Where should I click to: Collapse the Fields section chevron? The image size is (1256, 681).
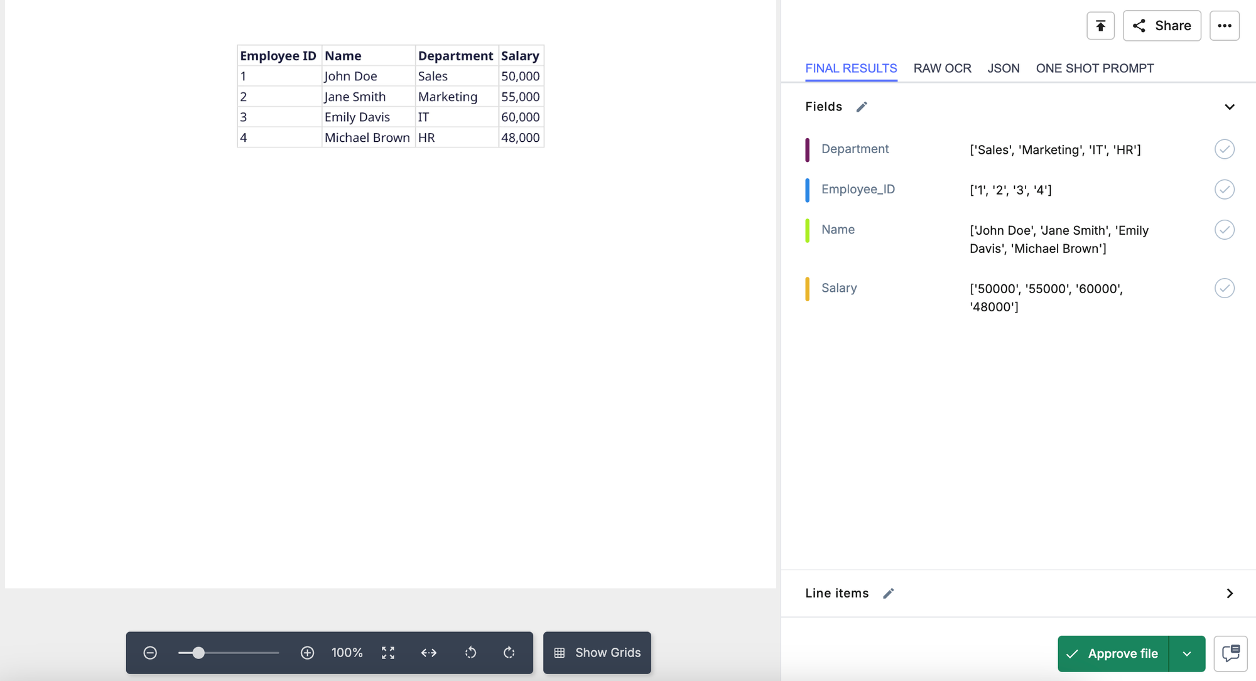tap(1230, 107)
